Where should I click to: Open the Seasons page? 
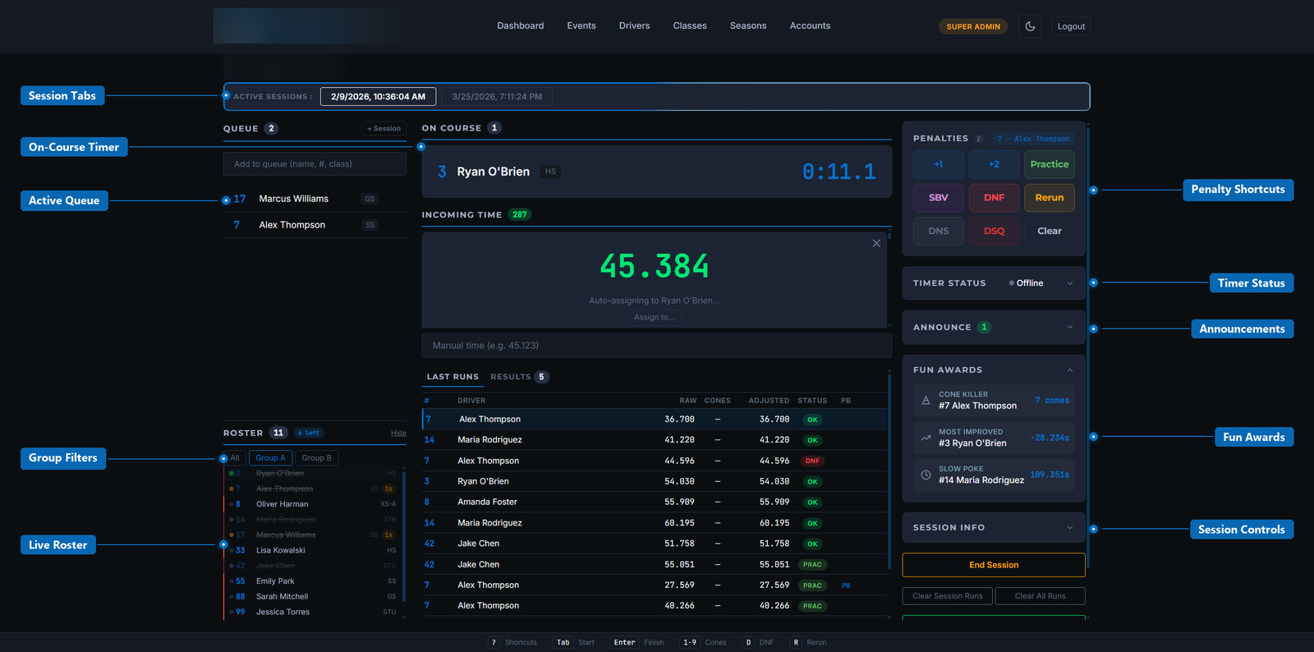748,26
